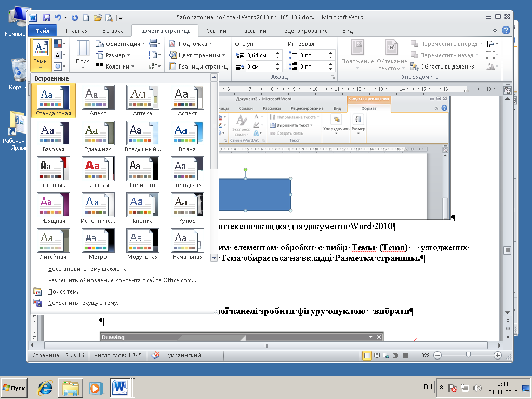Open Windows Explorer folder in taskbar
This screenshot has width=532, height=399.
coord(71,388)
